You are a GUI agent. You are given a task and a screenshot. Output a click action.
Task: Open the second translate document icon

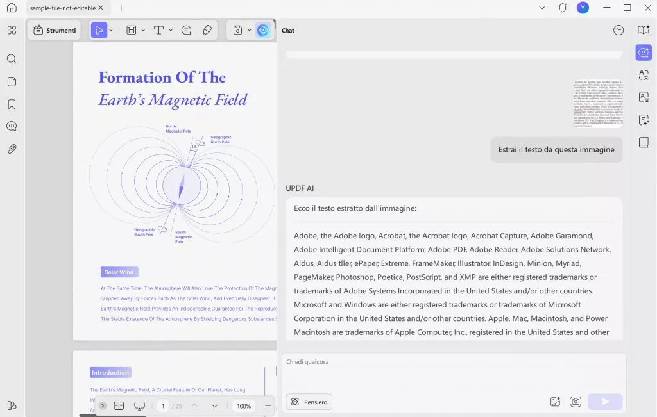[644, 97]
